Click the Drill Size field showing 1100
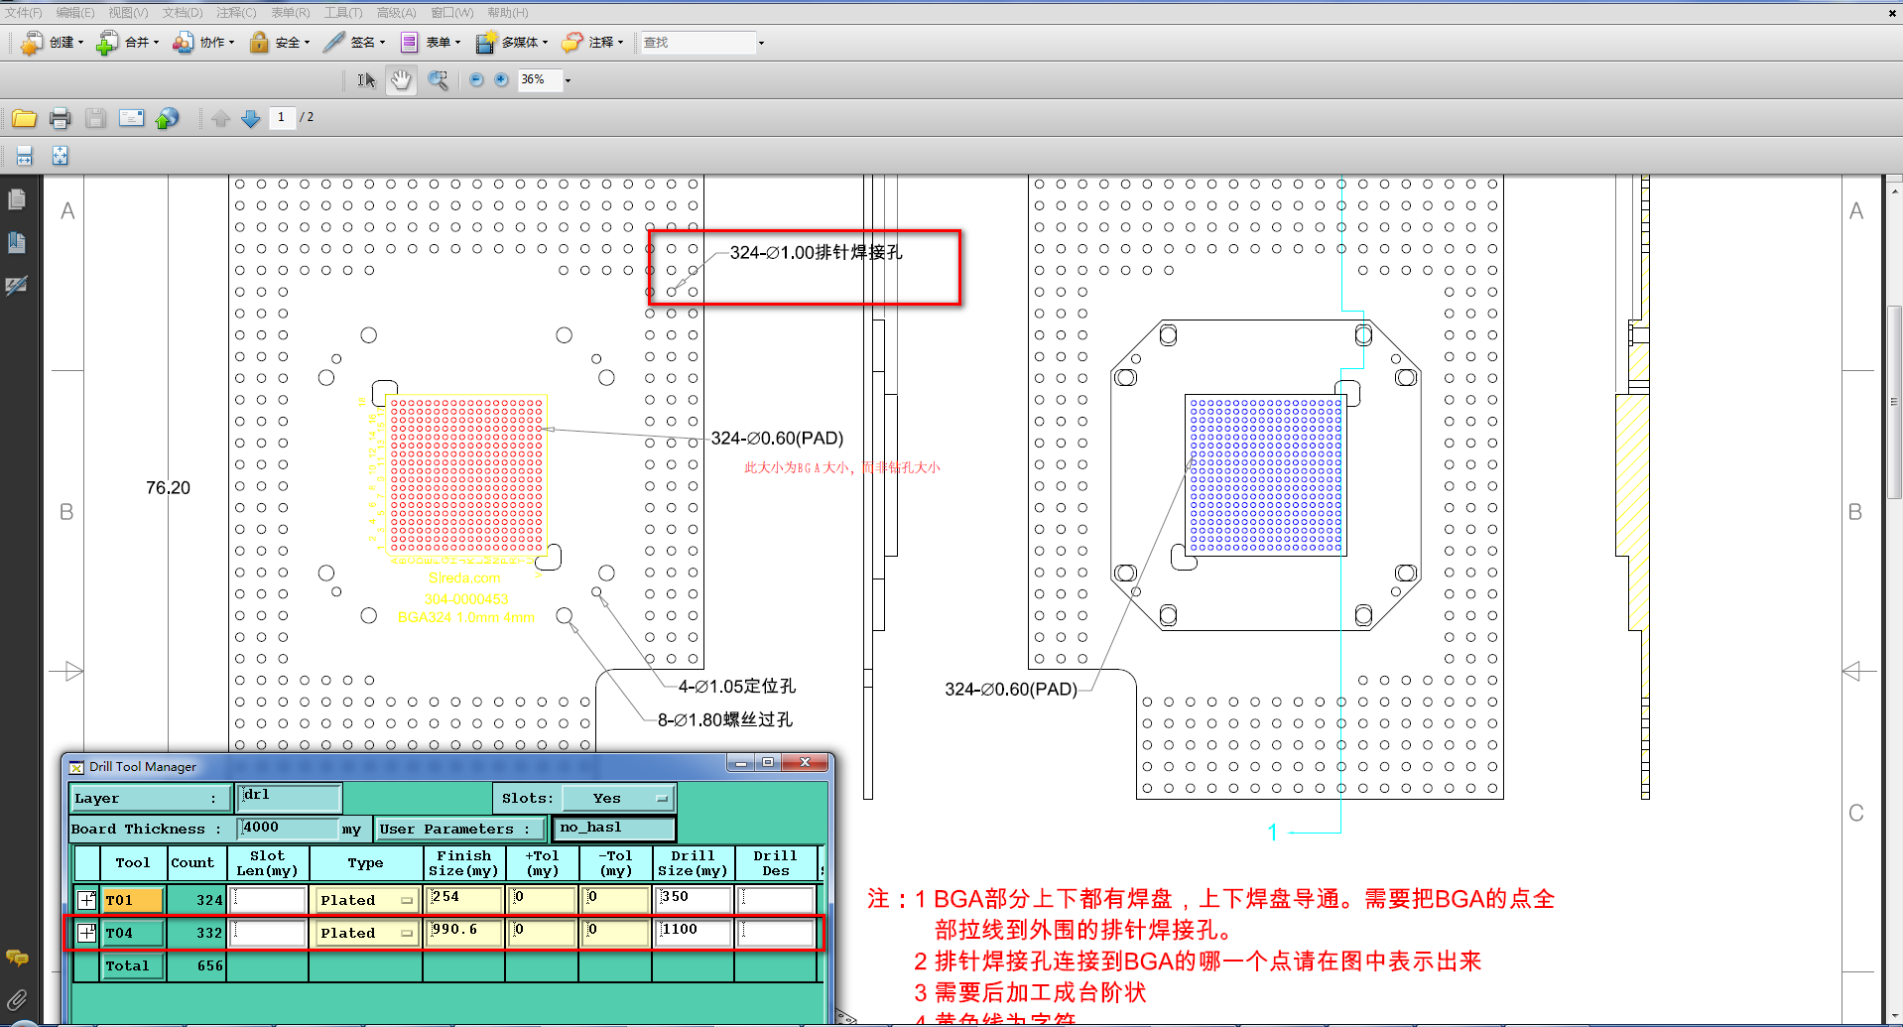Viewport: 1903px width, 1027px height. (694, 933)
